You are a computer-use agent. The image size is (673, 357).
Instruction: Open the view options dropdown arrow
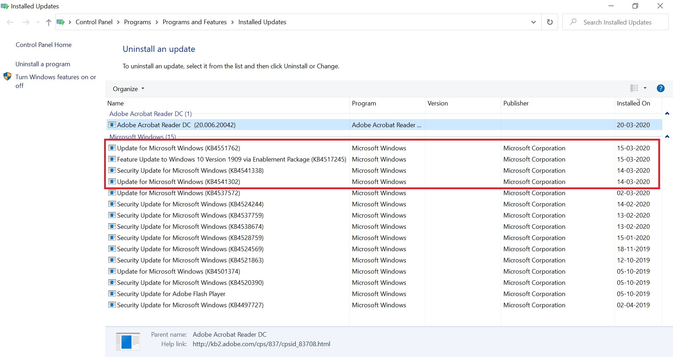pyautogui.click(x=645, y=88)
